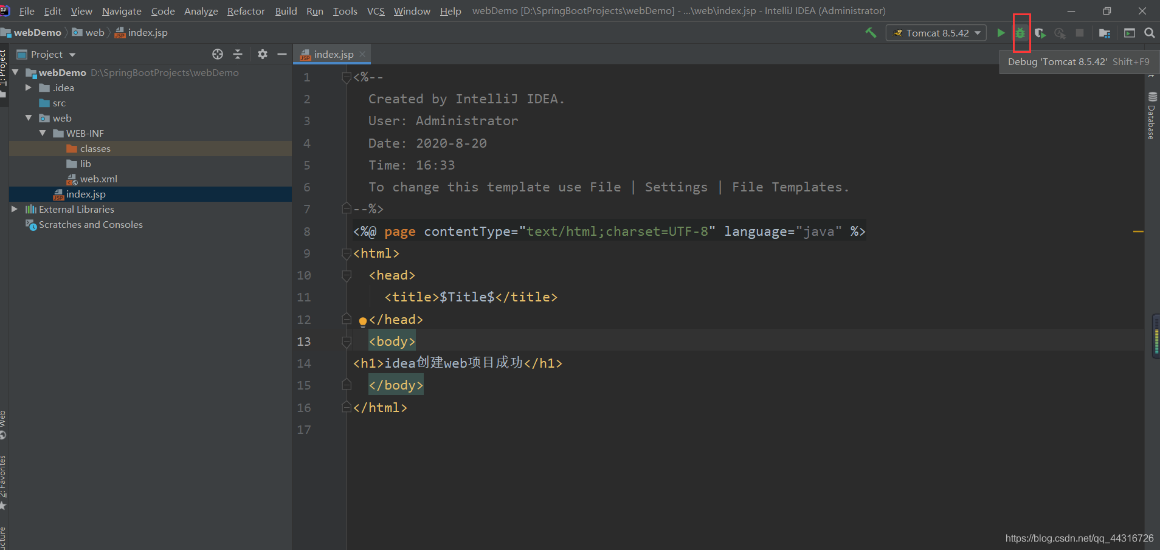Click line number 17 in gutter
The image size is (1160, 550).
coord(303,430)
